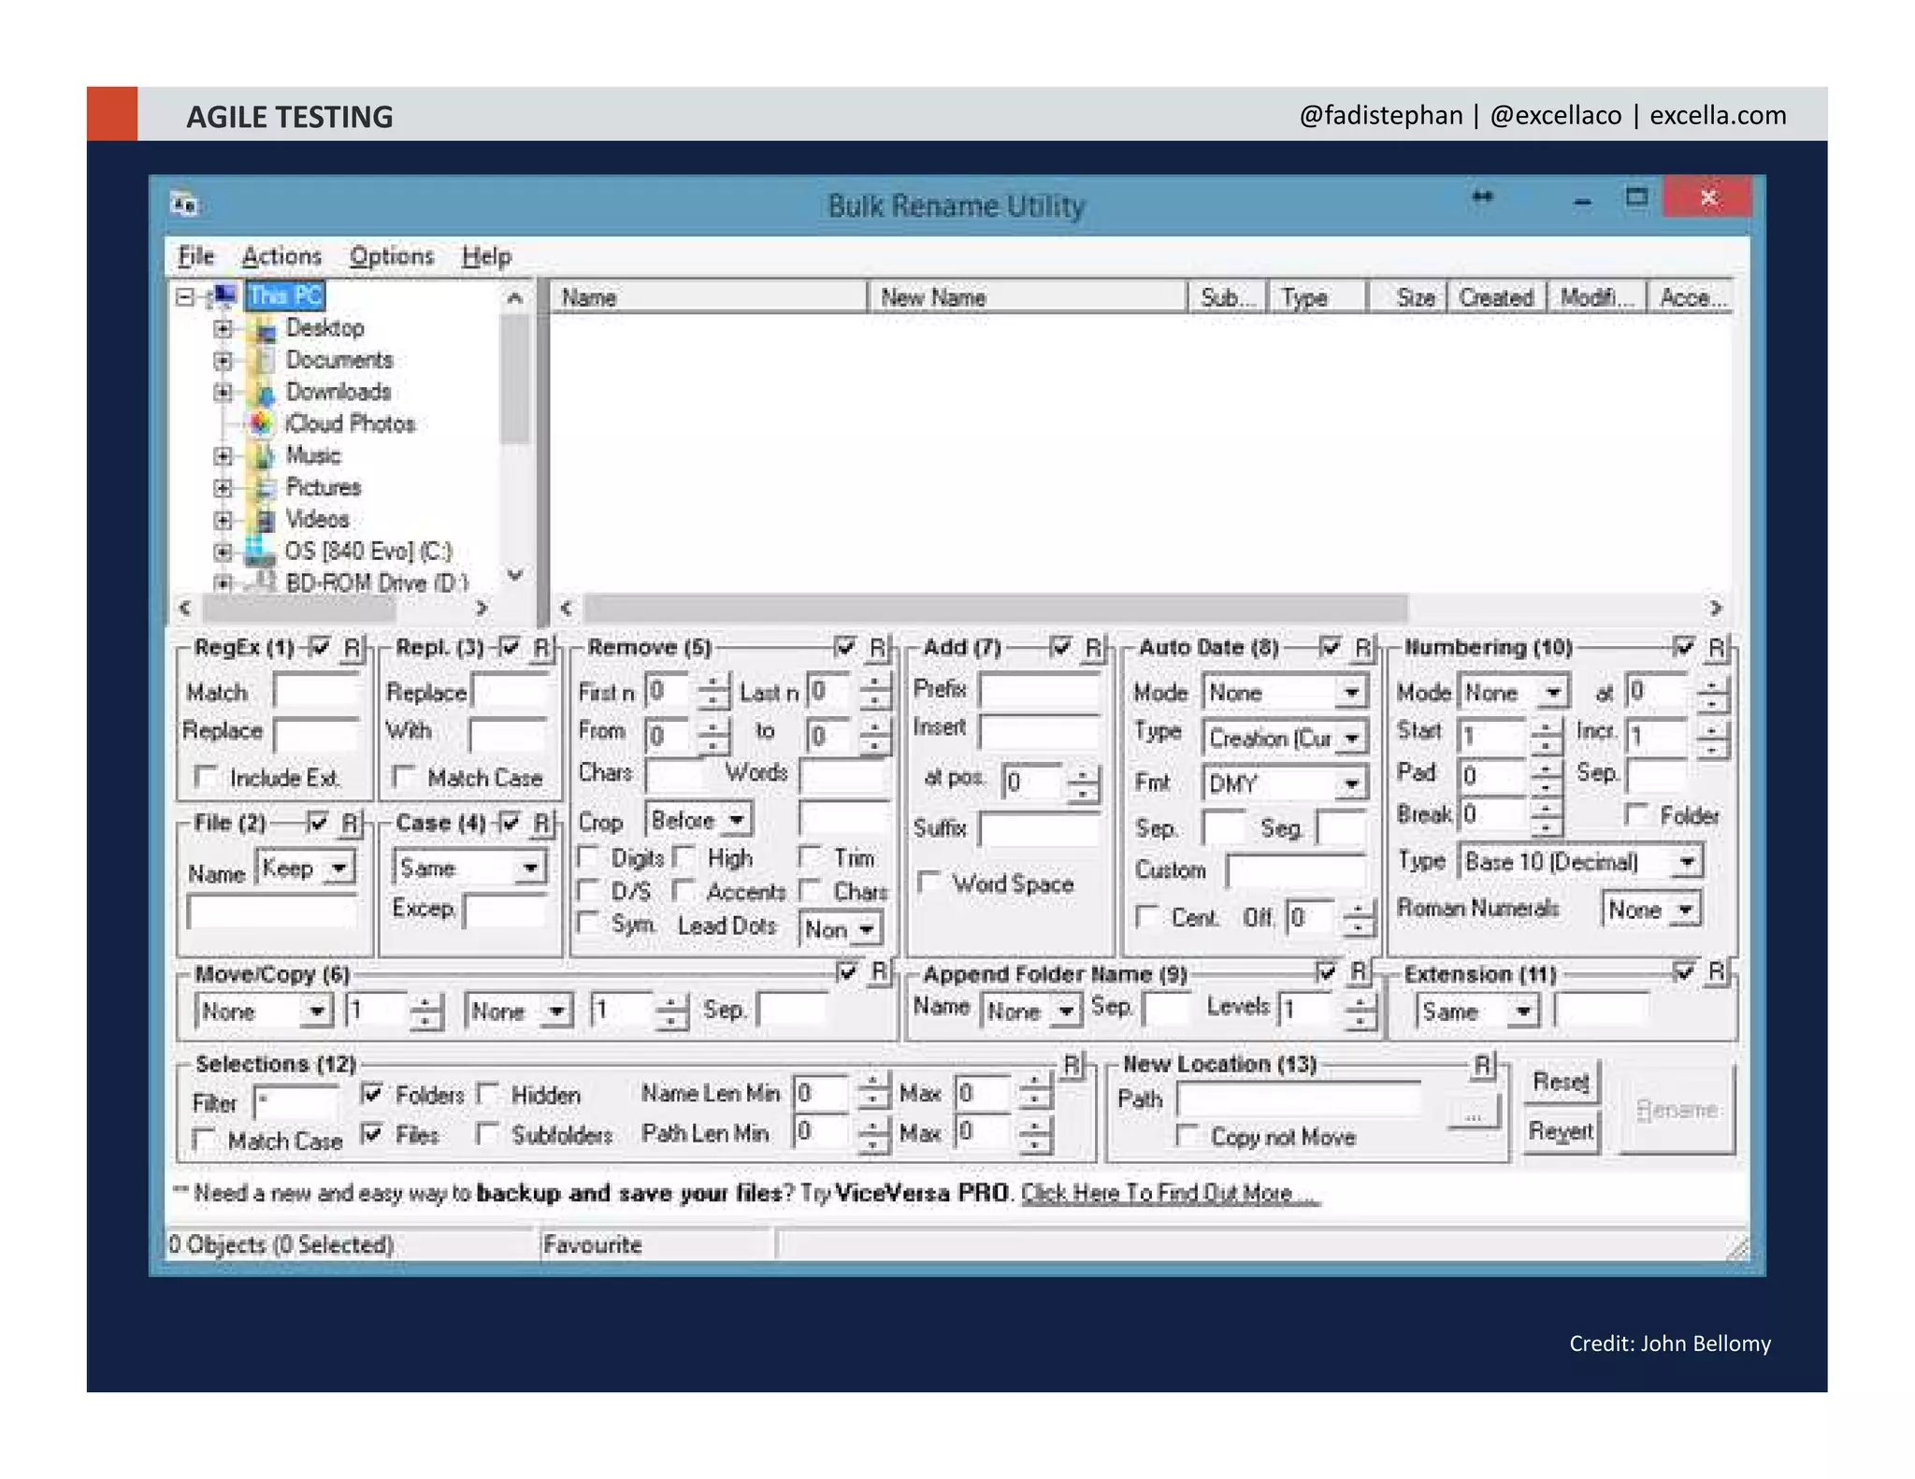This screenshot has width=1915, height=1479.
Task: Click the 'Click Here To Find Out More' link
Action: pos(1169,1193)
